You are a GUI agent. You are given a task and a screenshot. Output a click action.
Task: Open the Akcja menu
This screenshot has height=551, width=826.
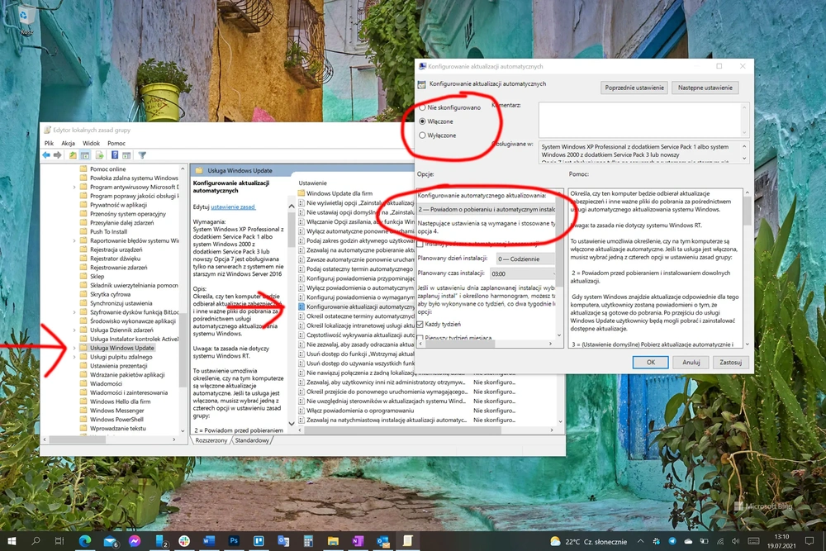pos(68,143)
